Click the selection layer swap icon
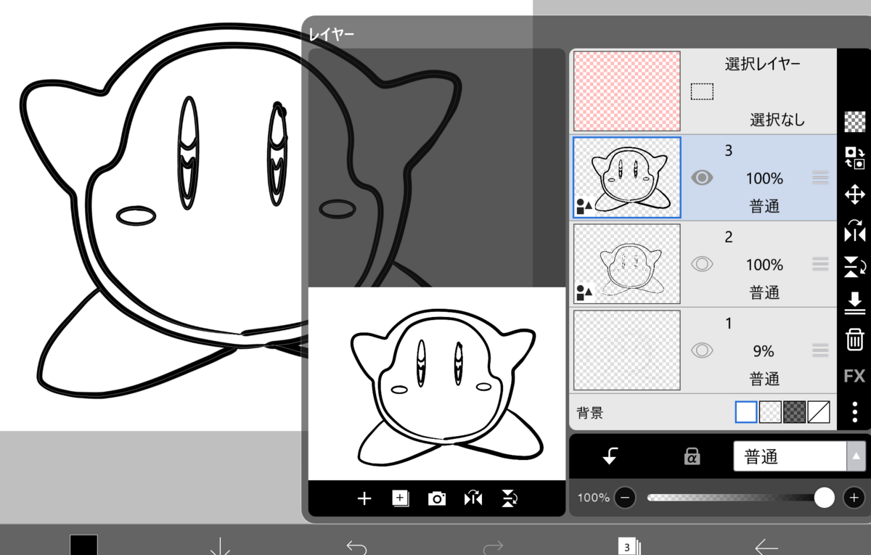The image size is (871, 555). pos(854,158)
